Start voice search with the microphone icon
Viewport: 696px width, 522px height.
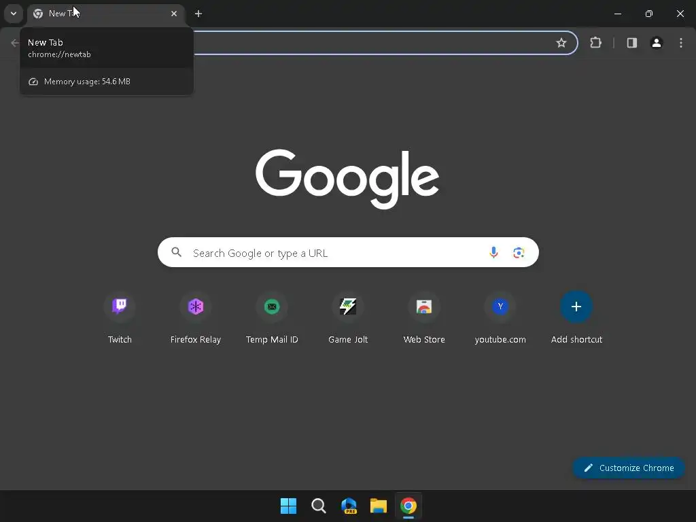point(493,252)
